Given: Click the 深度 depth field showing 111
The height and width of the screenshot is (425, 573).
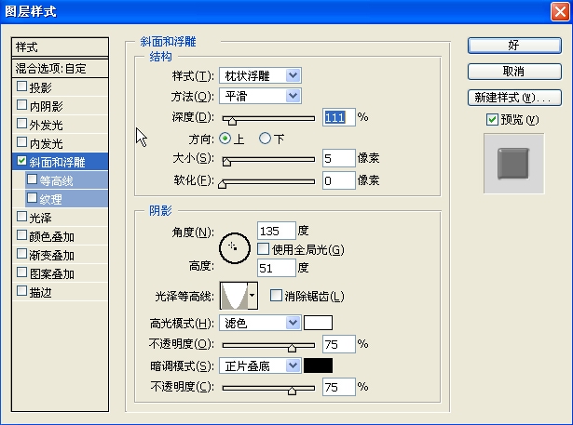Looking at the screenshot, I should (339, 117).
